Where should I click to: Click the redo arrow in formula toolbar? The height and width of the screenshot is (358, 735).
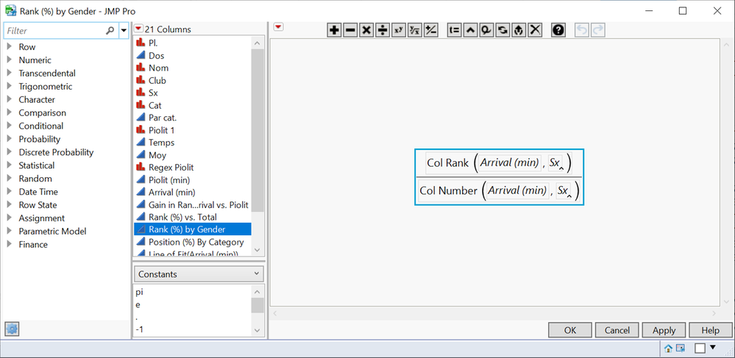(597, 30)
